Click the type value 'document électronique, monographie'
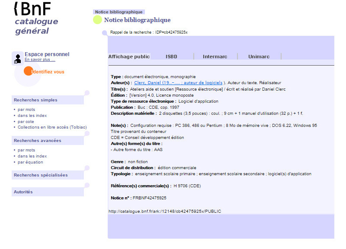This screenshot has height=249, width=346. (x=160, y=77)
